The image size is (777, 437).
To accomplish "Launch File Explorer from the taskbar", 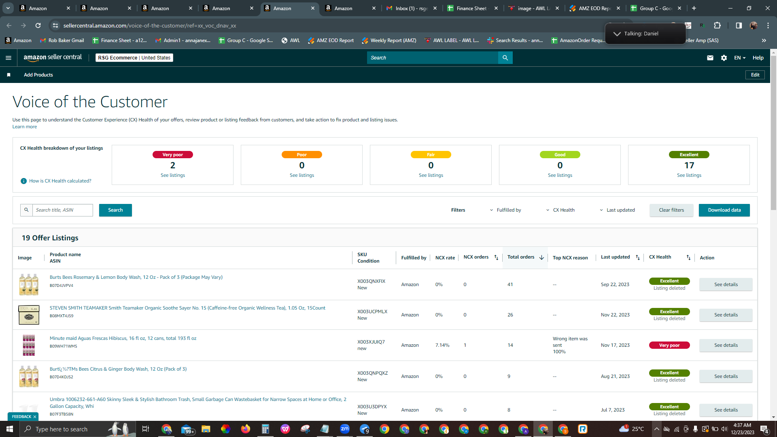I will pos(206,429).
